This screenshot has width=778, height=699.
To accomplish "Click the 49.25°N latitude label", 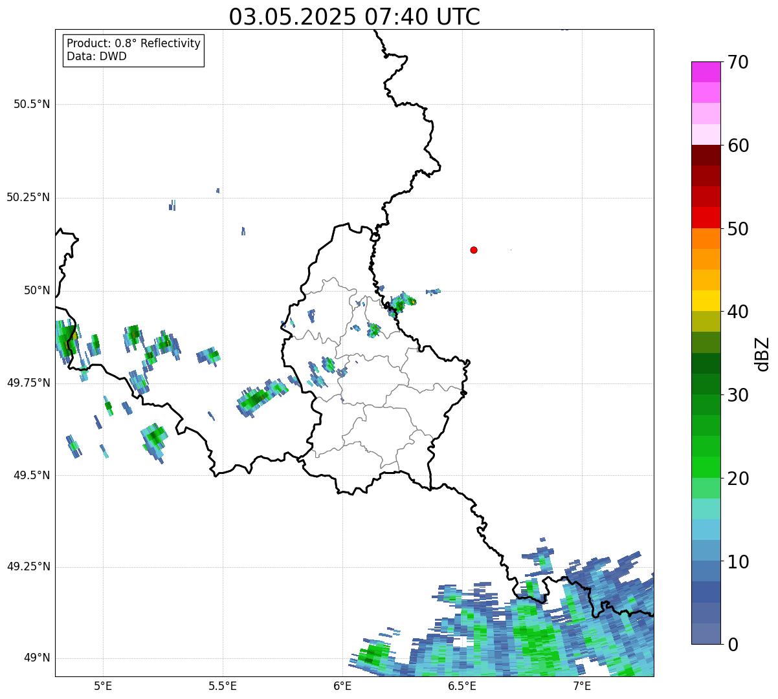I will pyautogui.click(x=28, y=566).
